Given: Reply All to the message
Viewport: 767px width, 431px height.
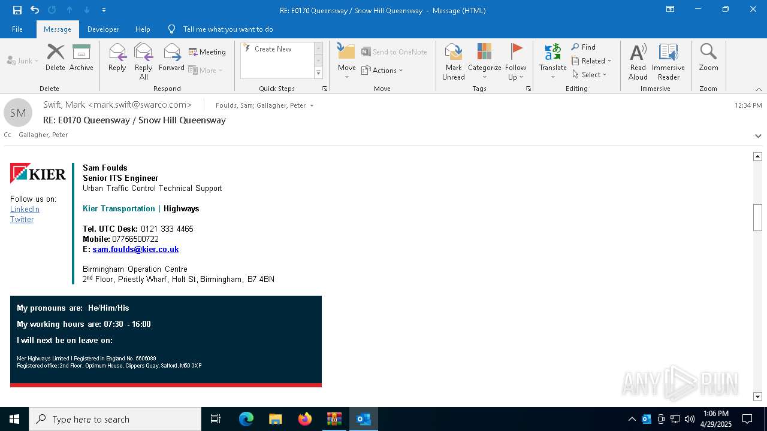Looking at the screenshot, I should tap(143, 61).
